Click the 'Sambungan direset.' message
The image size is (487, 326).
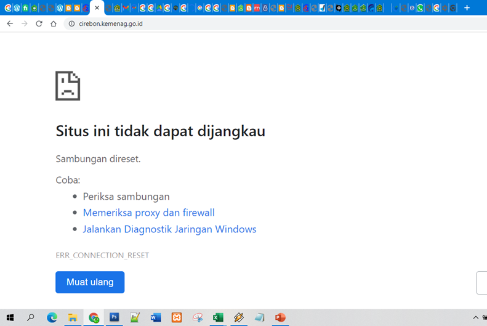click(x=98, y=159)
